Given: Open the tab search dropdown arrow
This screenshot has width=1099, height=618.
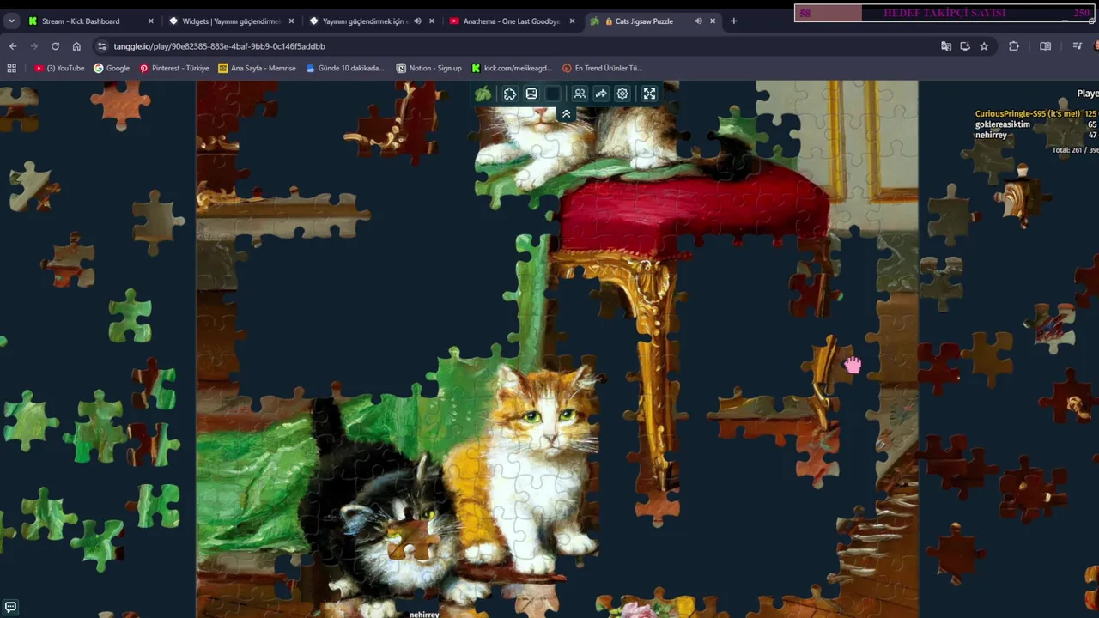Looking at the screenshot, I should point(12,21).
